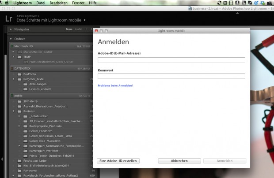
Task: Click the sync arrows menu bar icon
Action: [219, 3]
